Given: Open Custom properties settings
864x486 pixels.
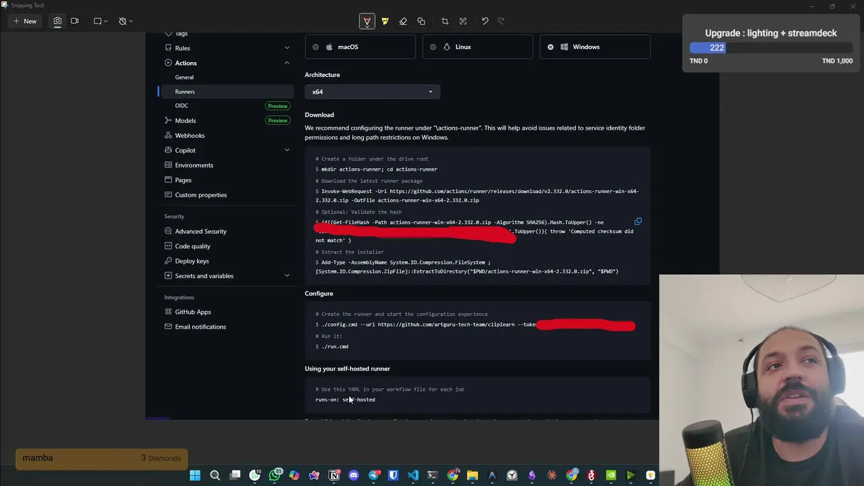Looking at the screenshot, I should click(200, 194).
